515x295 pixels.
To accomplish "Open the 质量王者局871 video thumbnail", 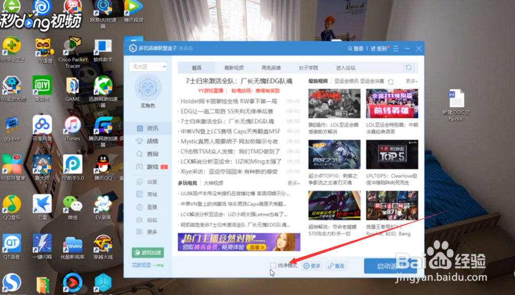I will (392, 206).
